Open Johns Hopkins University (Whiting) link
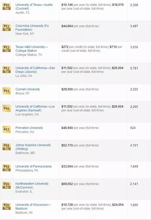151x220 pixels. click(33, 147)
